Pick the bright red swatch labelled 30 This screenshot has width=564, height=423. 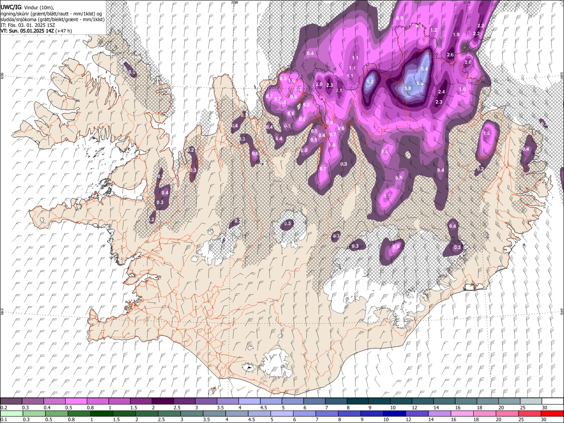point(552,413)
